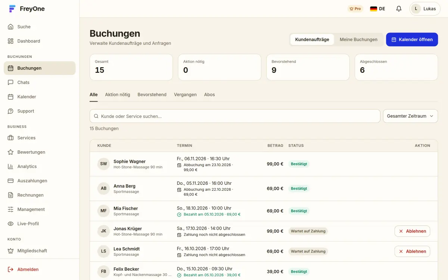Click the MF avatar of Mia Fischer
The height and width of the screenshot is (280, 448).
click(103, 211)
